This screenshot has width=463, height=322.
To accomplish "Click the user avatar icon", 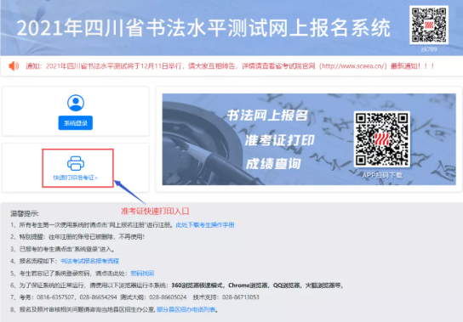I will (x=76, y=103).
